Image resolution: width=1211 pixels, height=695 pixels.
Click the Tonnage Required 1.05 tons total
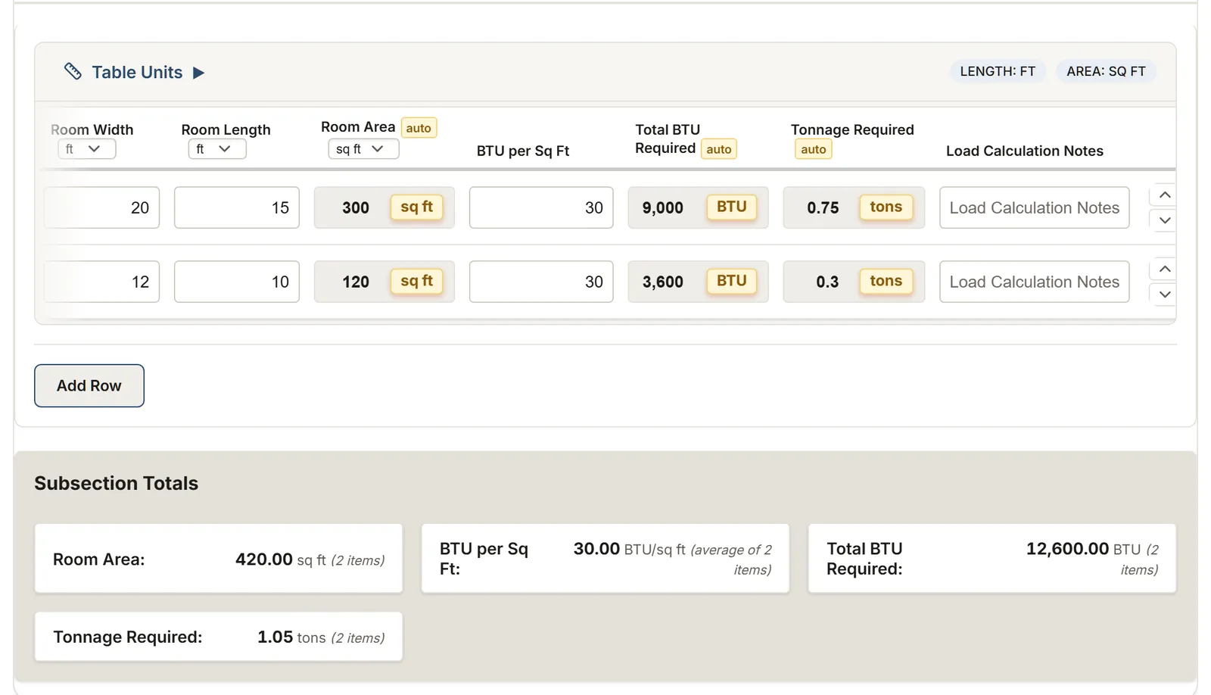coord(219,637)
